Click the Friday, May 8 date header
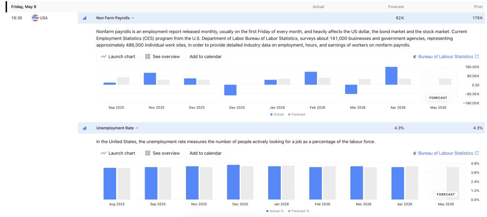The height and width of the screenshot is (217, 487). (x=24, y=7)
